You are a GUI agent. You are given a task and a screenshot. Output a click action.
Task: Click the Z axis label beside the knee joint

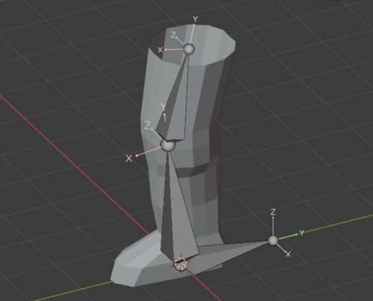coord(148,126)
